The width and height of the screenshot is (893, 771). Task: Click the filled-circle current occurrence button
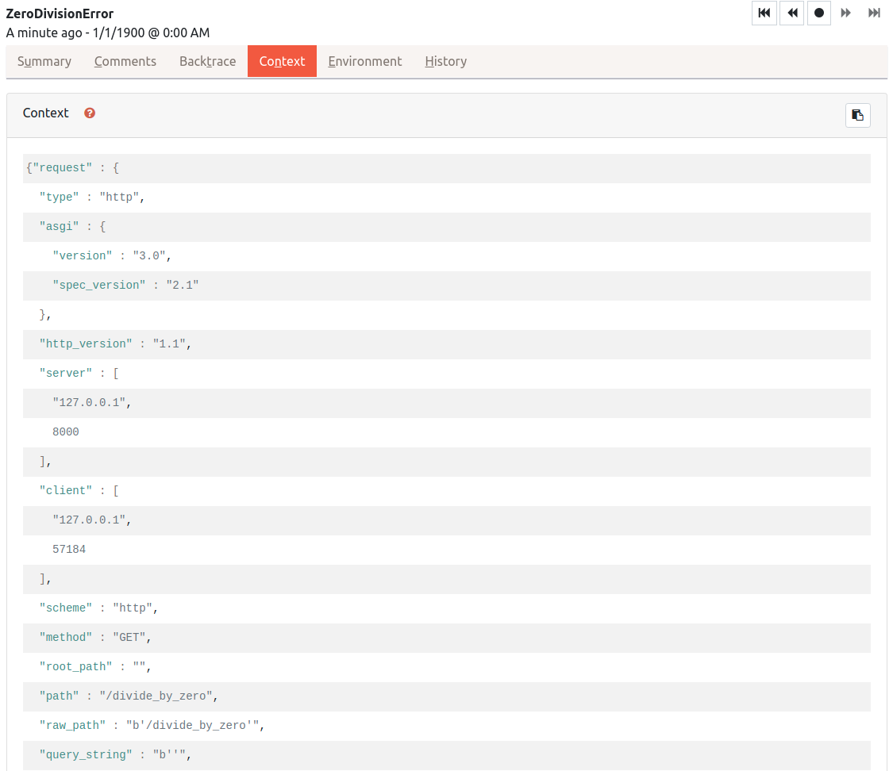click(x=819, y=13)
